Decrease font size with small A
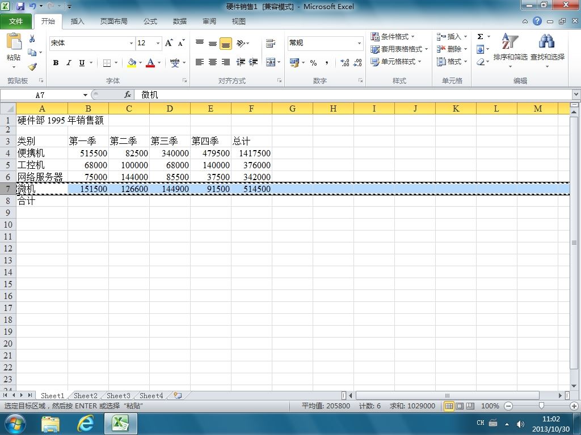Screen dimensions: 581x435 (x=181, y=43)
